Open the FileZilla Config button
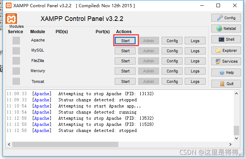The height and width of the screenshot is (159, 246). pyautogui.click(x=172, y=61)
